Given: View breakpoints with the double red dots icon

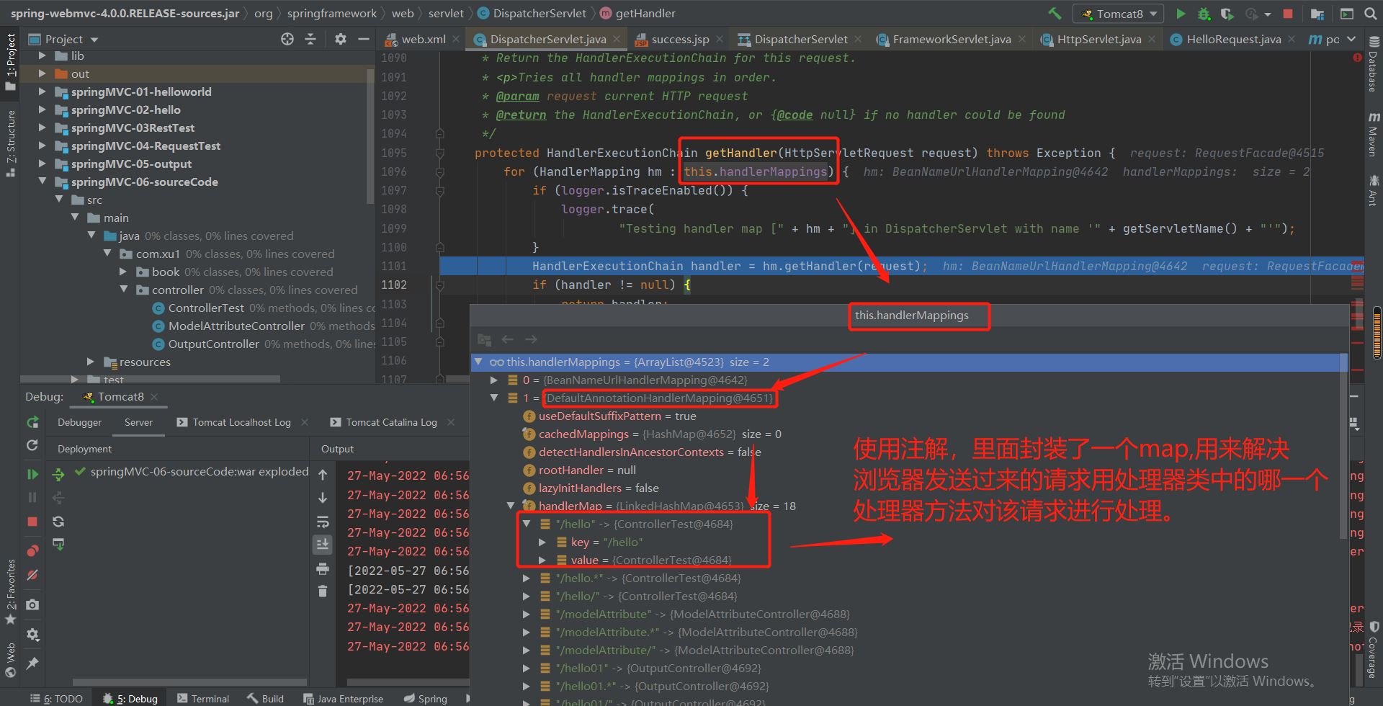Looking at the screenshot, I should point(32,551).
